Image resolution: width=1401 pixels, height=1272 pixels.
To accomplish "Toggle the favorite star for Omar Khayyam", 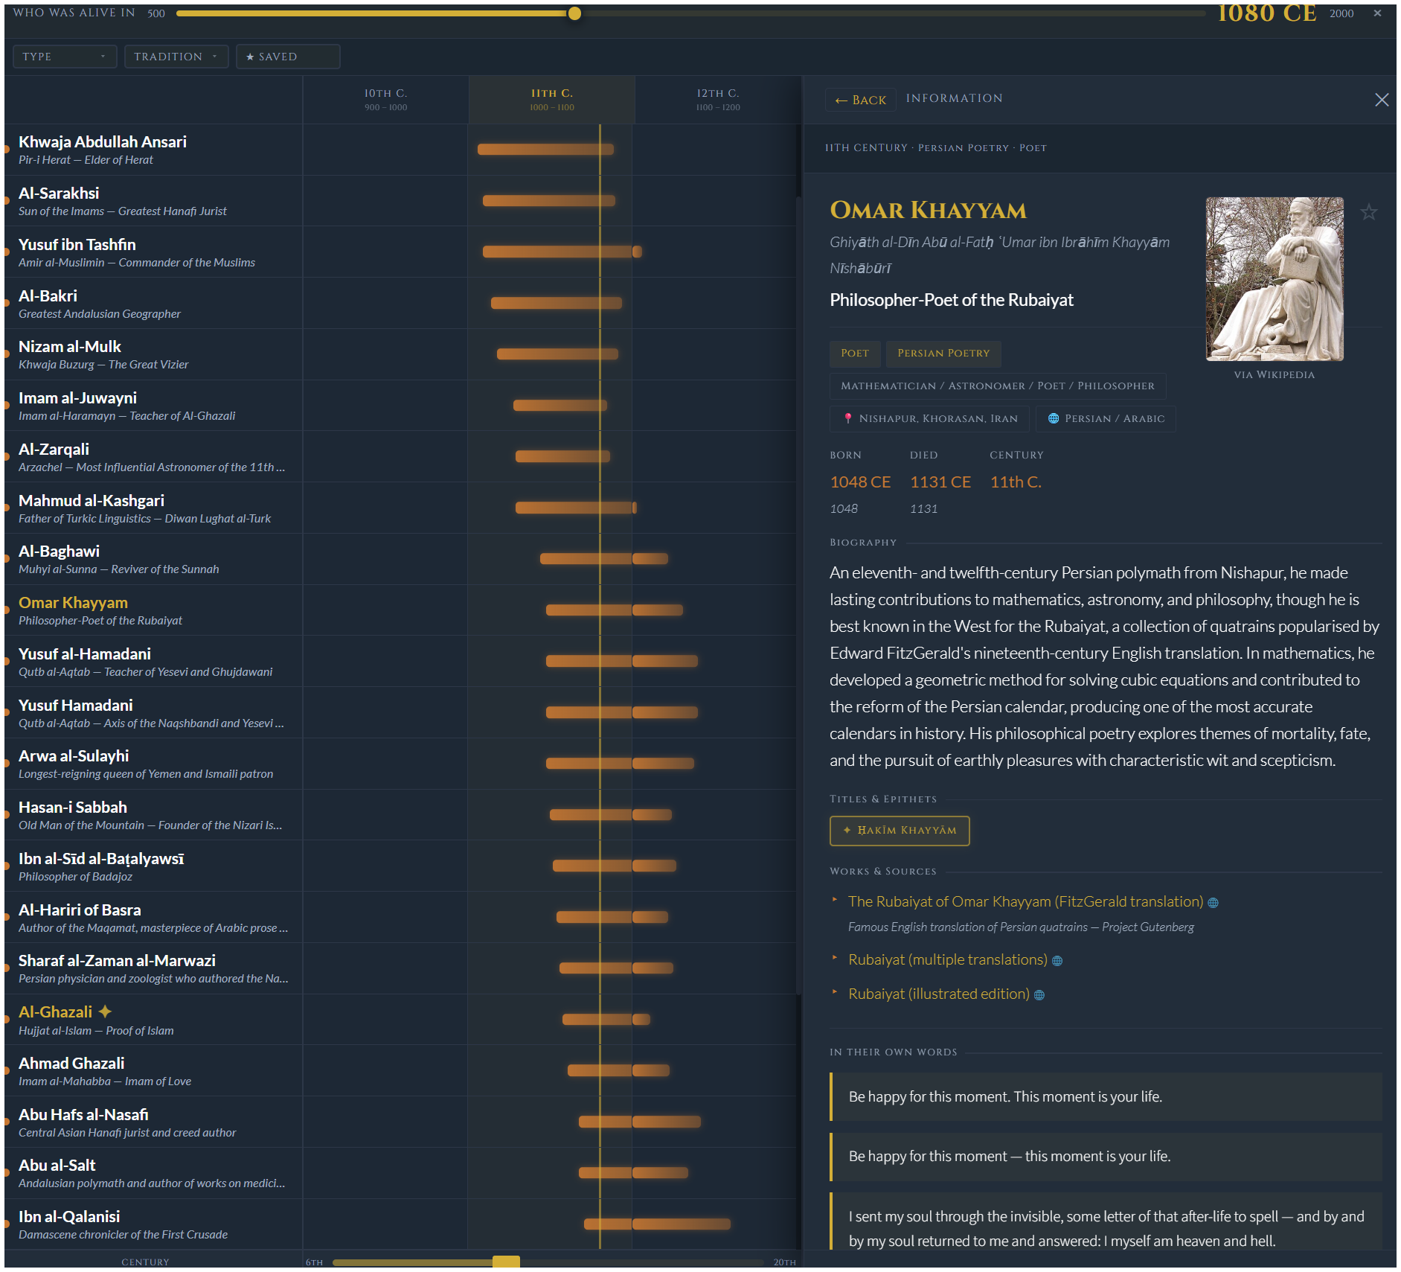I will pos(1368,212).
